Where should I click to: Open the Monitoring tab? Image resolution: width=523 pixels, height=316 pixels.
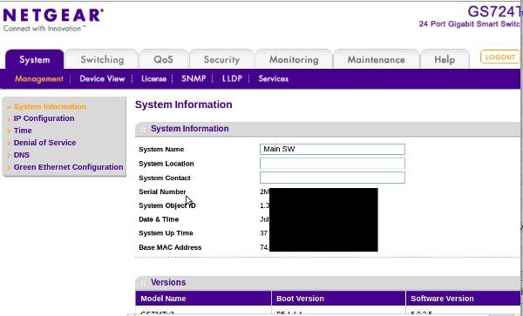294,59
